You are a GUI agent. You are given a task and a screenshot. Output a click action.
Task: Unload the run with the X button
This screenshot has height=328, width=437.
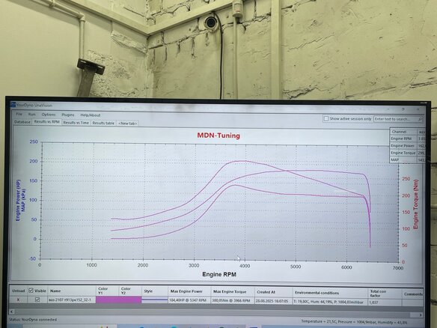click(x=19, y=300)
